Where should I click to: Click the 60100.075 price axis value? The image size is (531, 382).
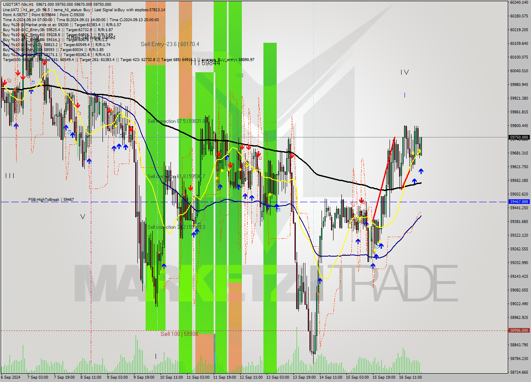[x=519, y=57]
